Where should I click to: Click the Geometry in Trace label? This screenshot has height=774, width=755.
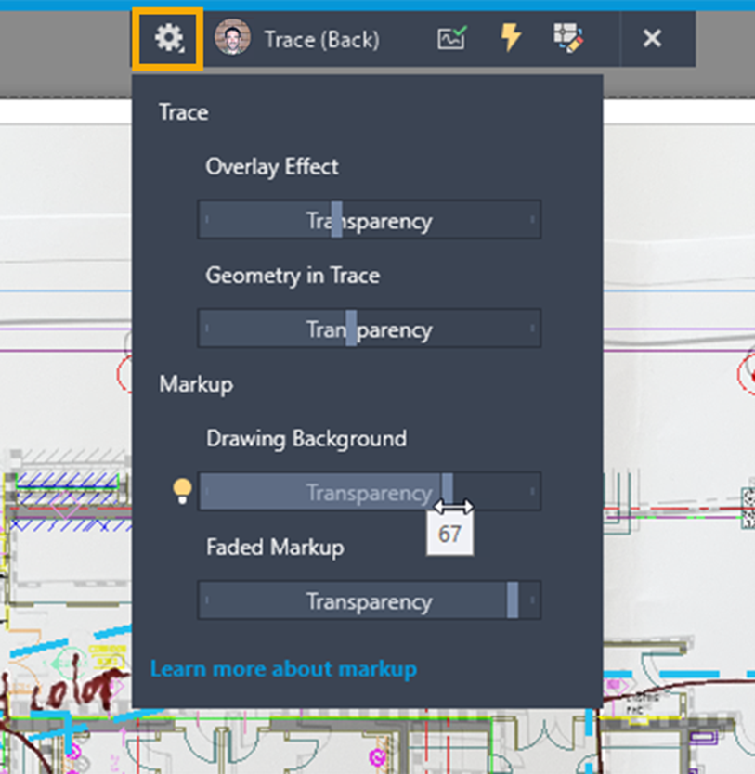click(293, 276)
